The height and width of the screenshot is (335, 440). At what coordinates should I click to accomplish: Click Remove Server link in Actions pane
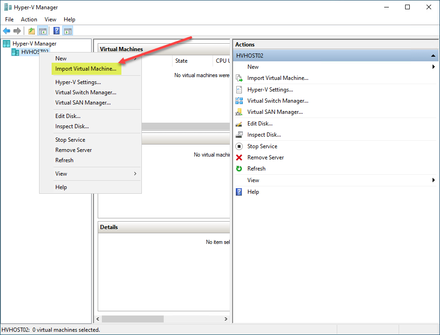(266, 158)
